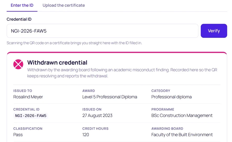
Task: Click the ISSUED TO label
Action: point(23,91)
